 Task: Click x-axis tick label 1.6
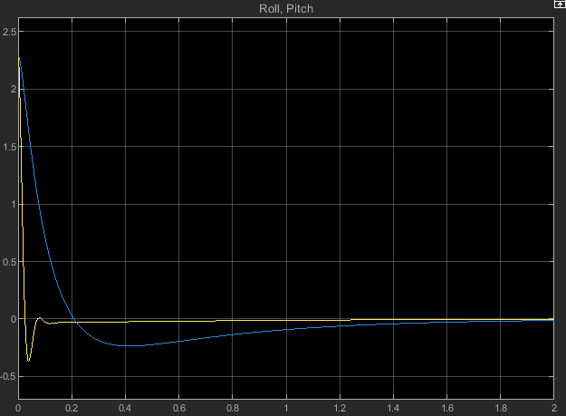tap(446, 409)
